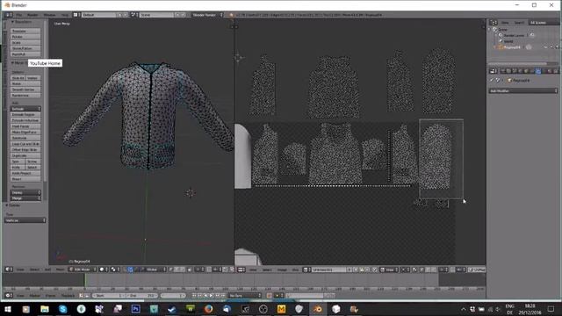This screenshot has width=562, height=316.
Task: Open Photoshop from the taskbar
Action: point(136,309)
